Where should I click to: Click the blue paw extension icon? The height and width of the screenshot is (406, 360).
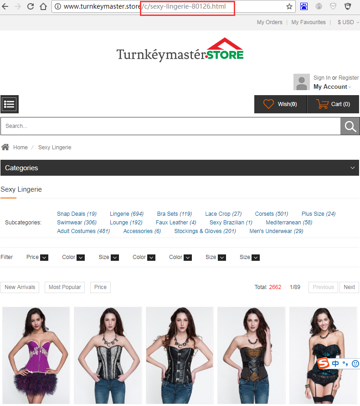(x=304, y=6)
